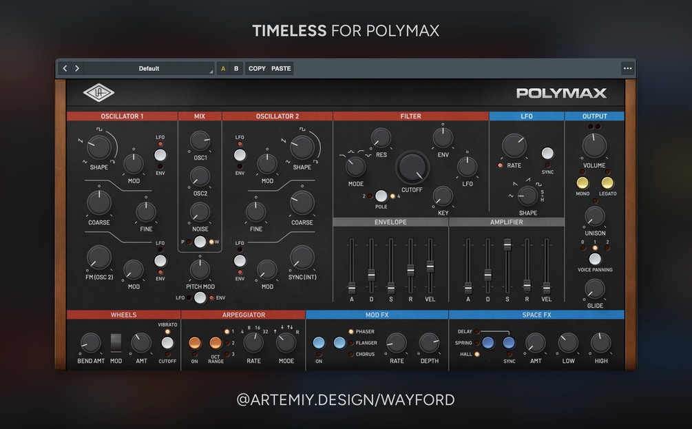
Task: Click the UNISON knob
Action: [595, 217]
